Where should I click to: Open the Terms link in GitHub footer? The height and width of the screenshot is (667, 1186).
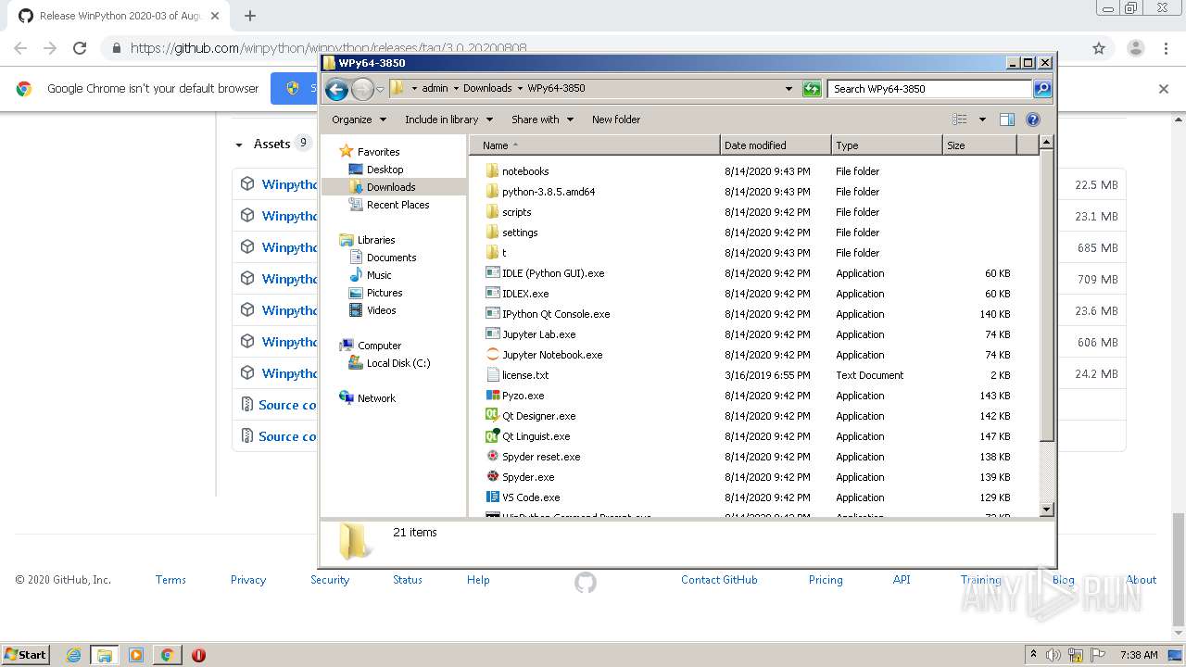(x=170, y=580)
